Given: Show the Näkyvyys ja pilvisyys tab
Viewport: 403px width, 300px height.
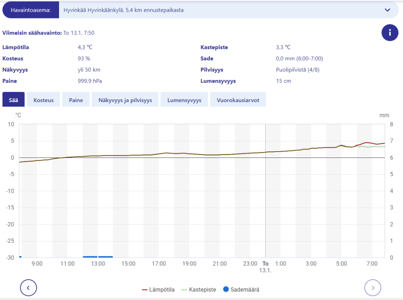Looking at the screenshot, I should coord(125,100).
